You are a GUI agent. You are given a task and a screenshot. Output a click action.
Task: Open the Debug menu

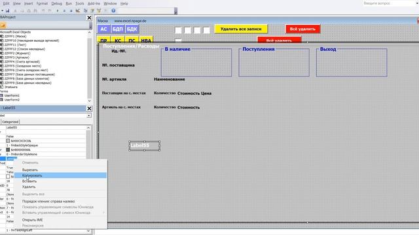tap(57, 3)
